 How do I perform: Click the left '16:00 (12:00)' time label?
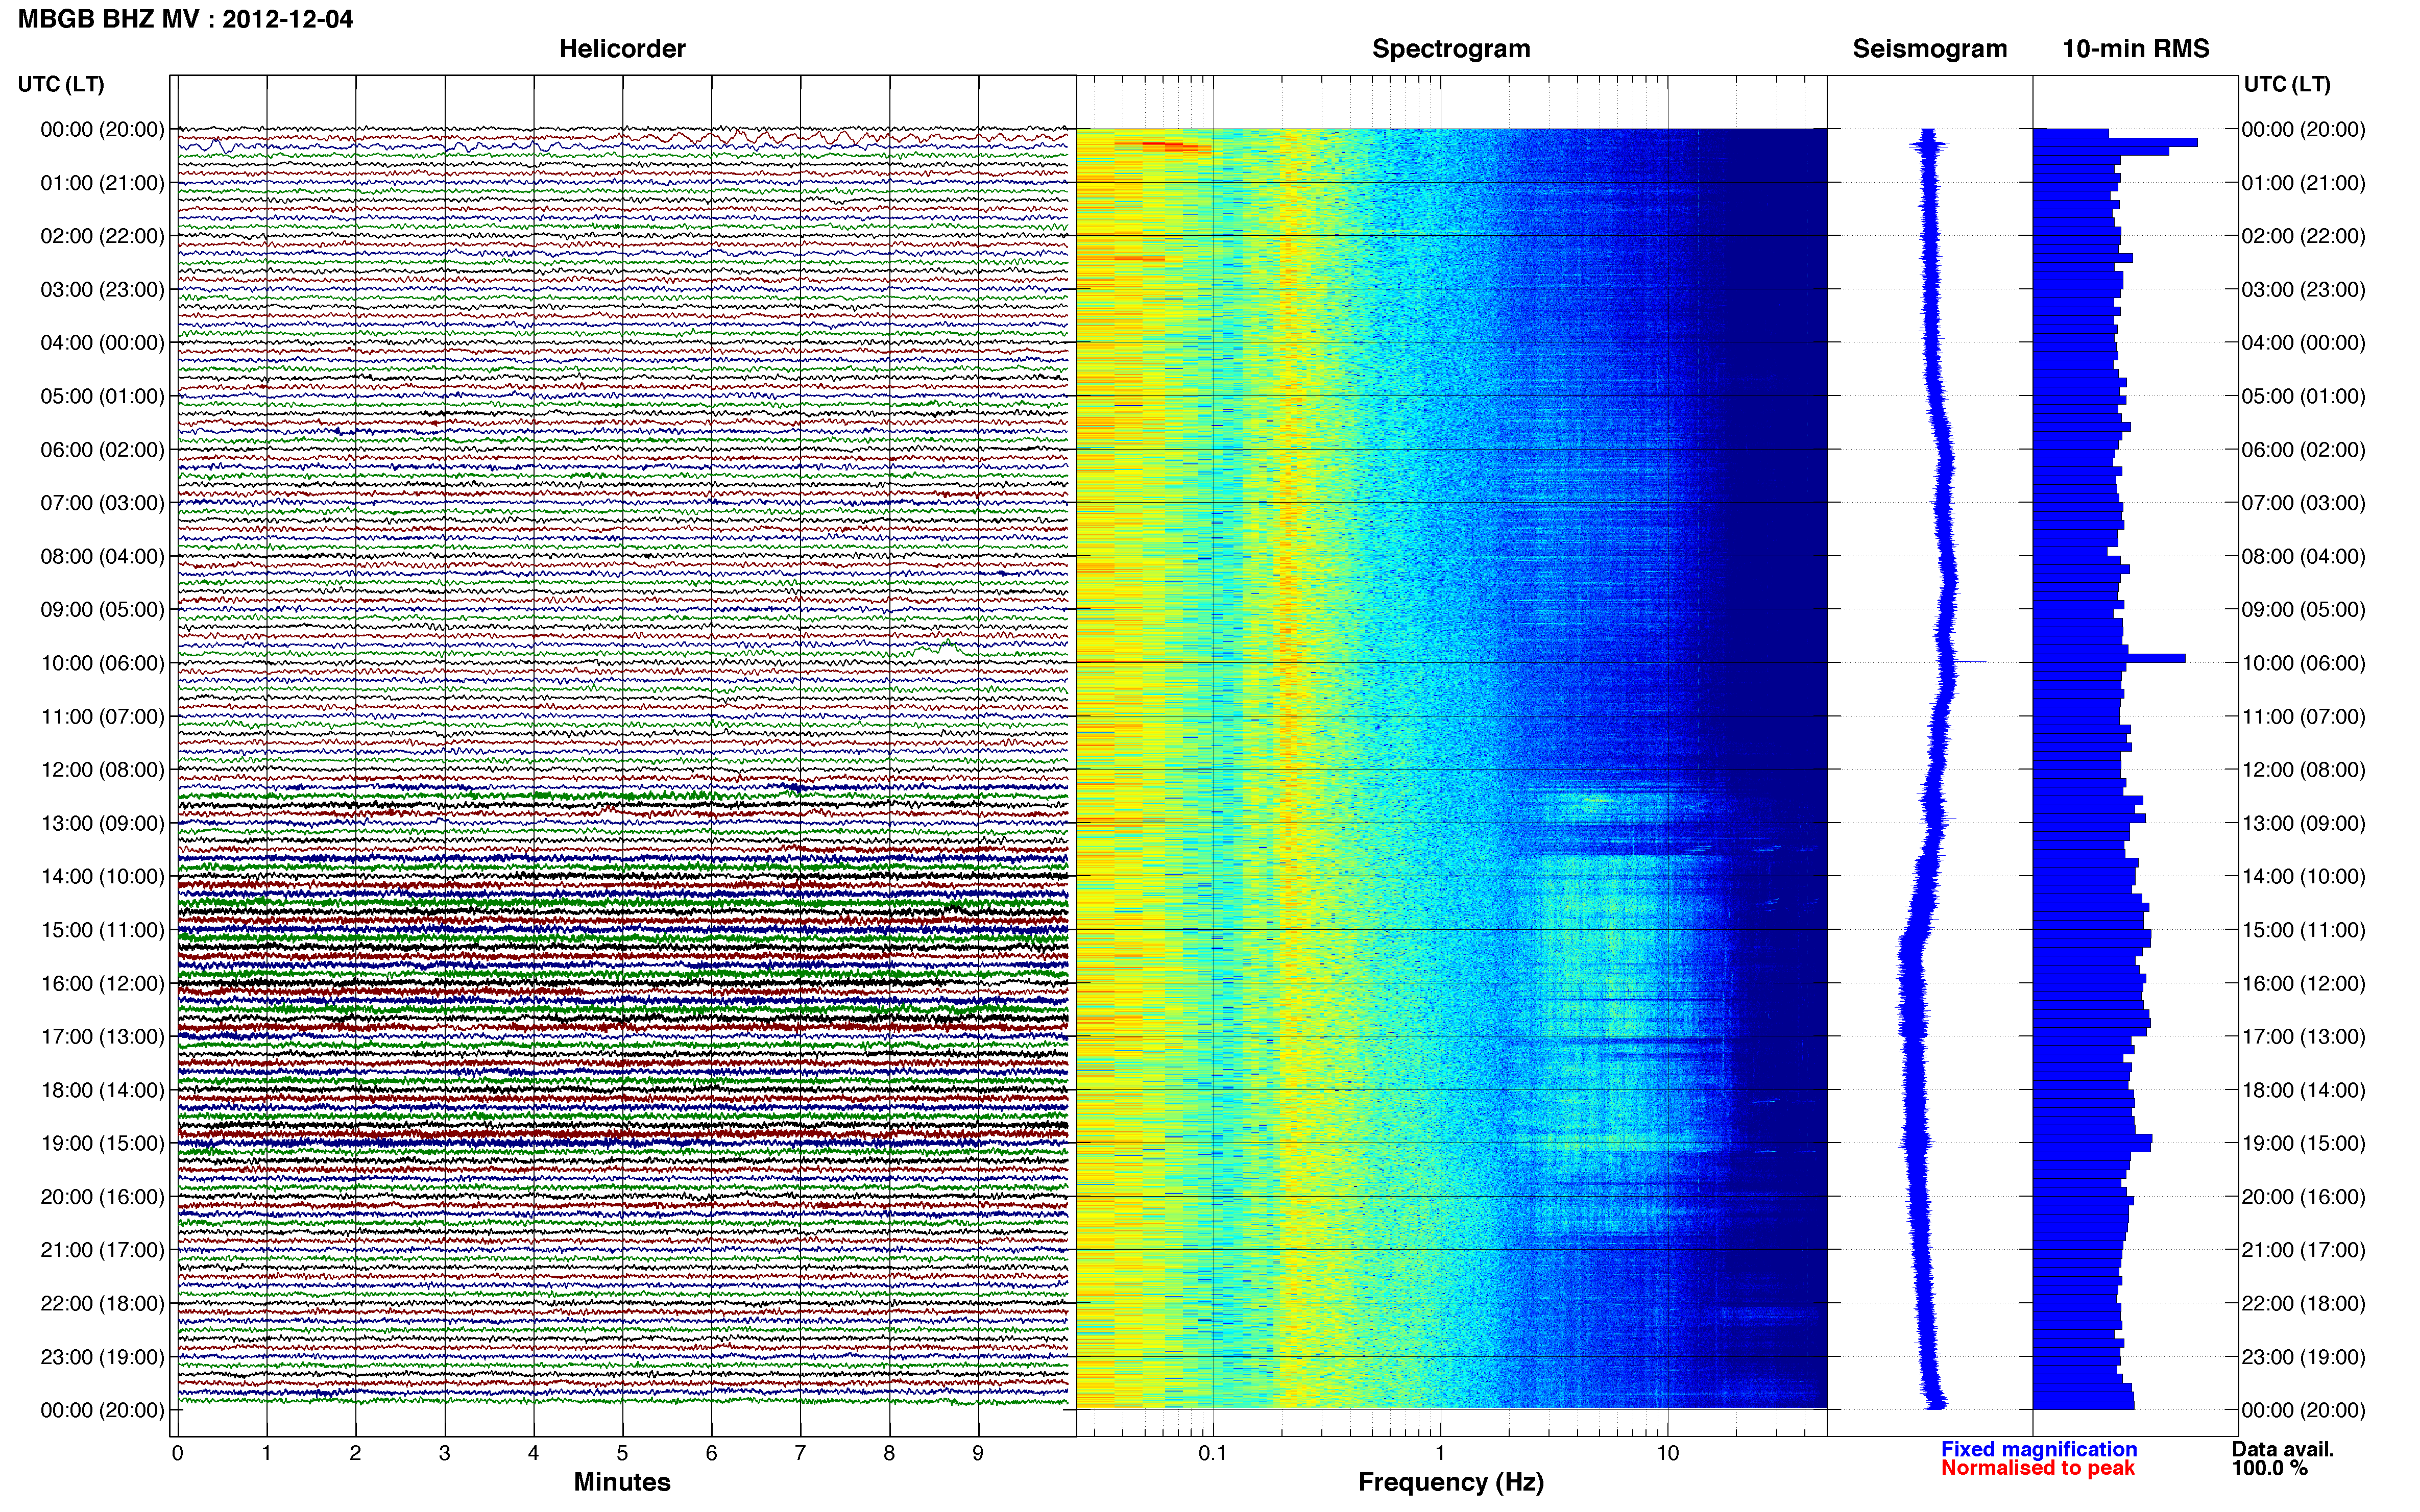click(x=102, y=983)
